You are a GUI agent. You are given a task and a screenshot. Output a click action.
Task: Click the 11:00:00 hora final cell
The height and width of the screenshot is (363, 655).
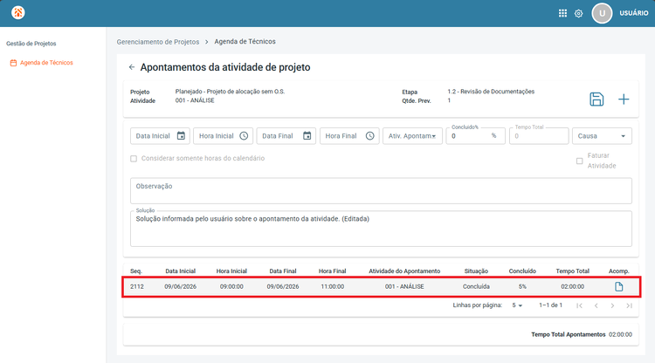(x=333, y=286)
